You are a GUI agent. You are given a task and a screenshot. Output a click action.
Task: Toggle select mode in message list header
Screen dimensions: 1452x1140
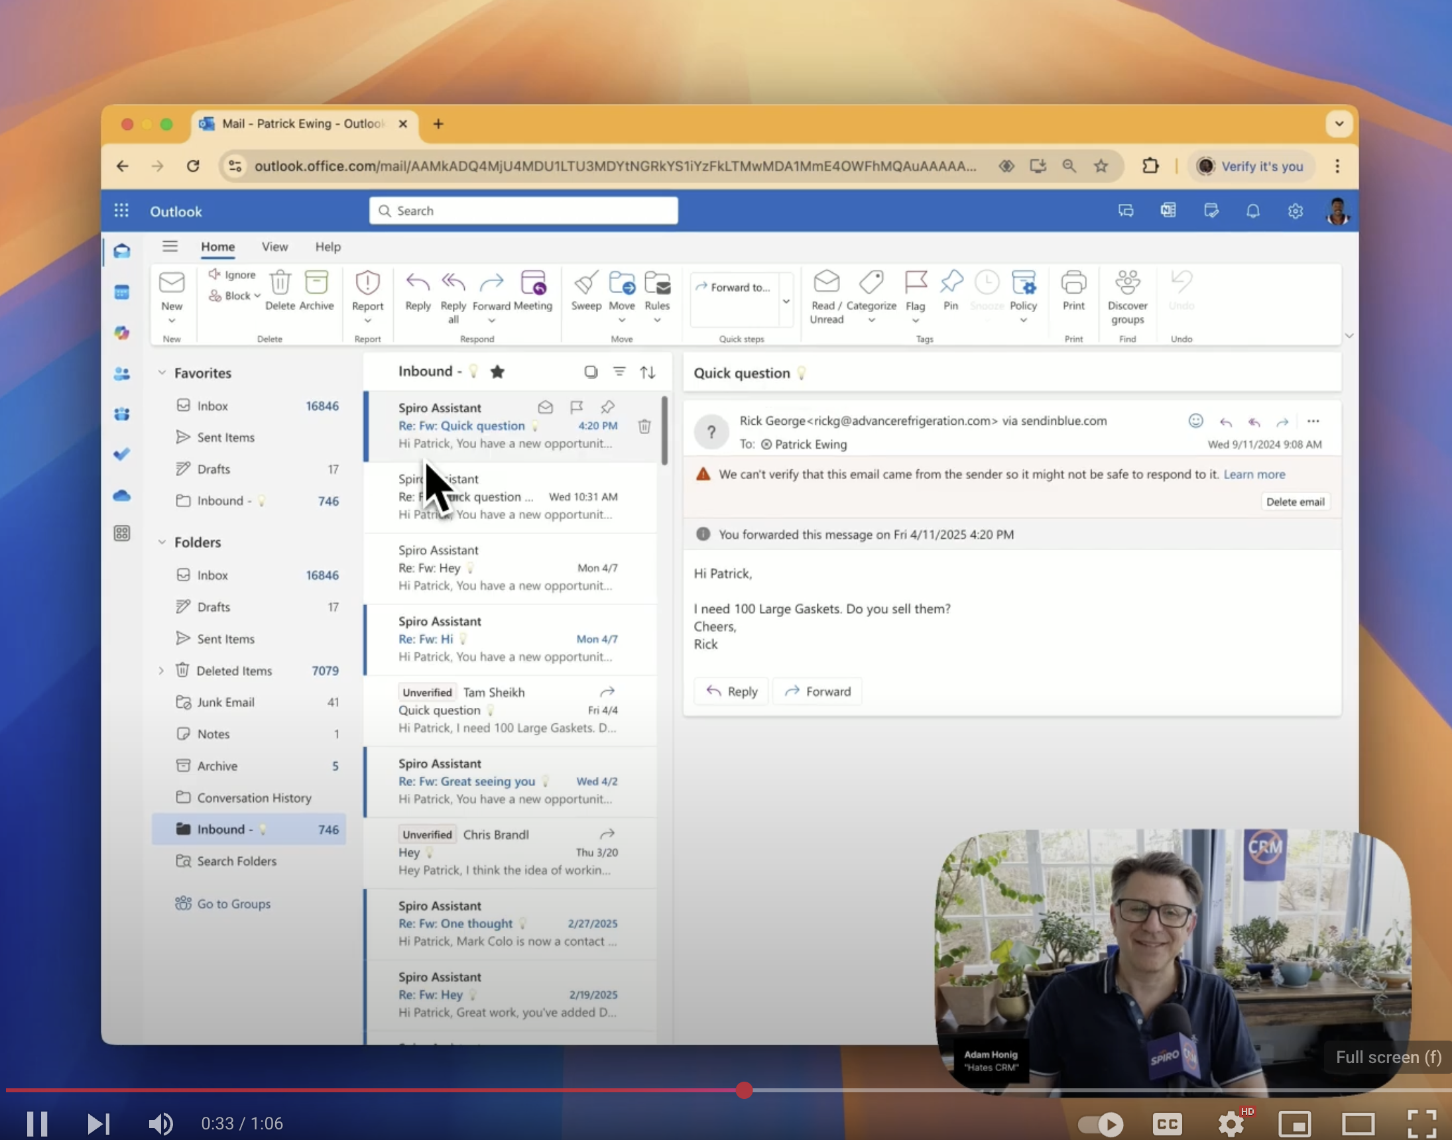coord(591,371)
